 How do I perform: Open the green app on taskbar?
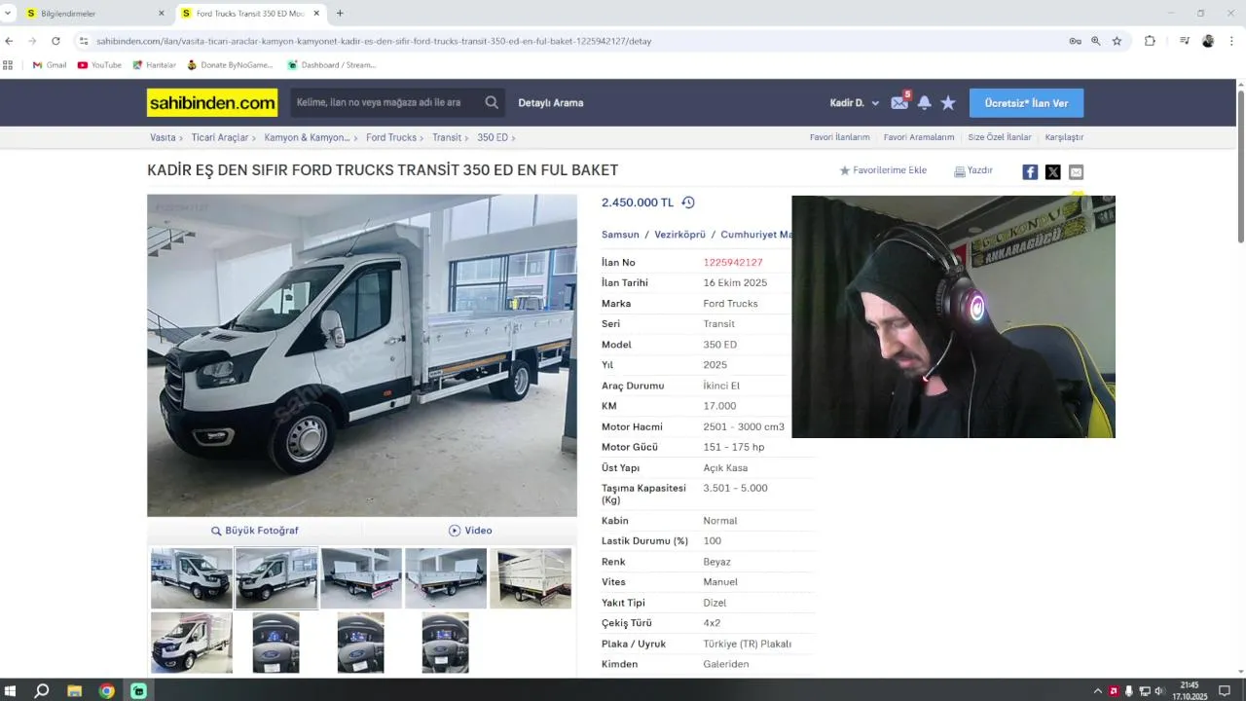pos(139,690)
